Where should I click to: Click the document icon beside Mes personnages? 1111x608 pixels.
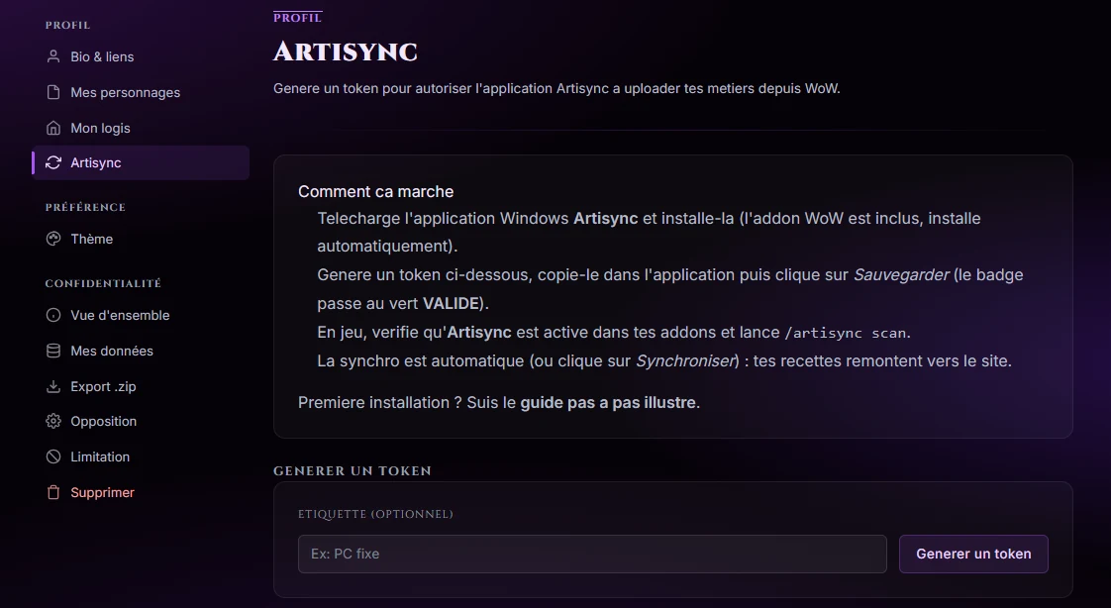tap(53, 92)
